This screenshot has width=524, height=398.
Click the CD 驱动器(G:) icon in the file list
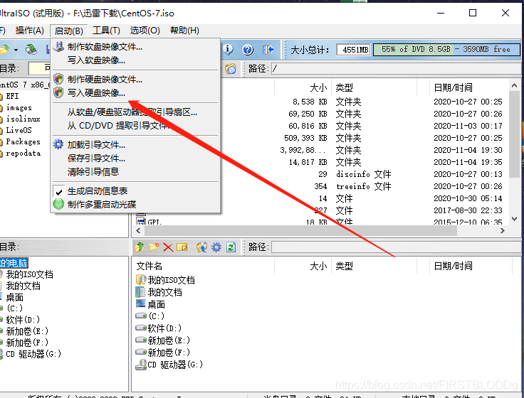pos(141,365)
